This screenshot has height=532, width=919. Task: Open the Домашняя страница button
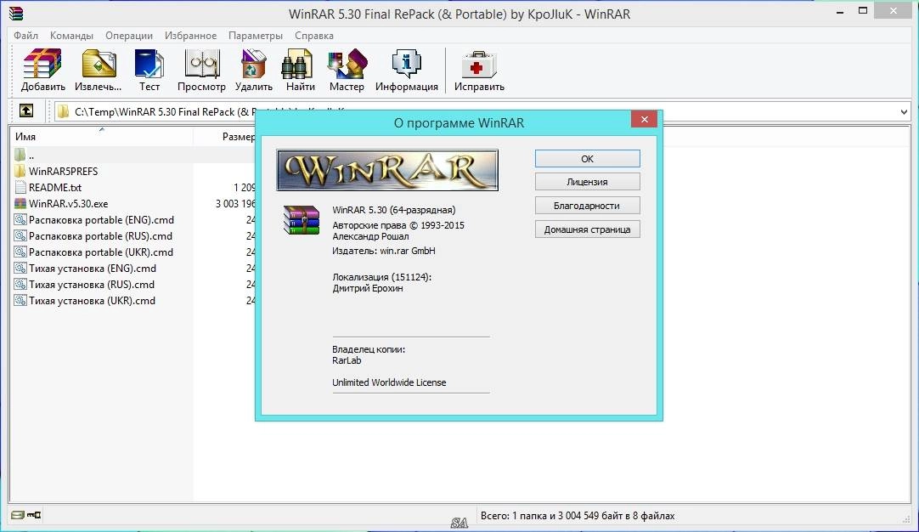click(587, 229)
